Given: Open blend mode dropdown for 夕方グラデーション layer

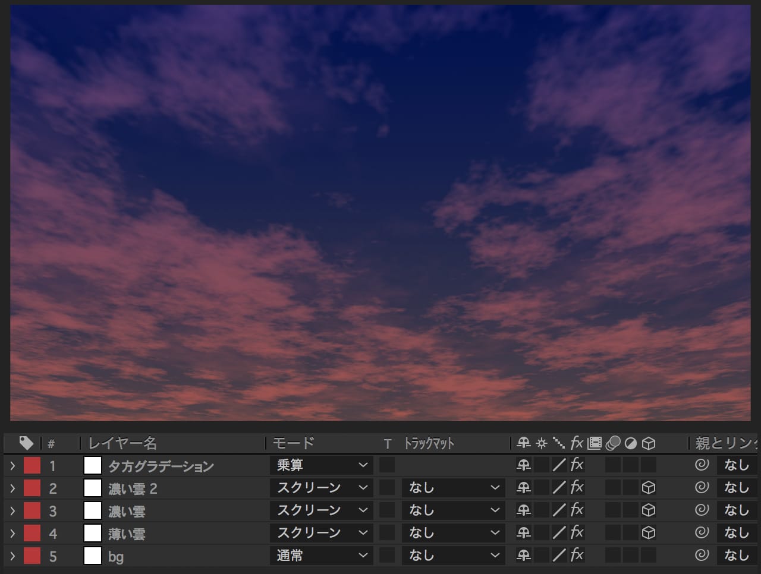Looking at the screenshot, I should 321,465.
